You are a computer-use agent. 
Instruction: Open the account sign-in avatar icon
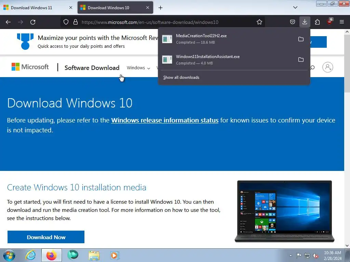[x=328, y=67]
